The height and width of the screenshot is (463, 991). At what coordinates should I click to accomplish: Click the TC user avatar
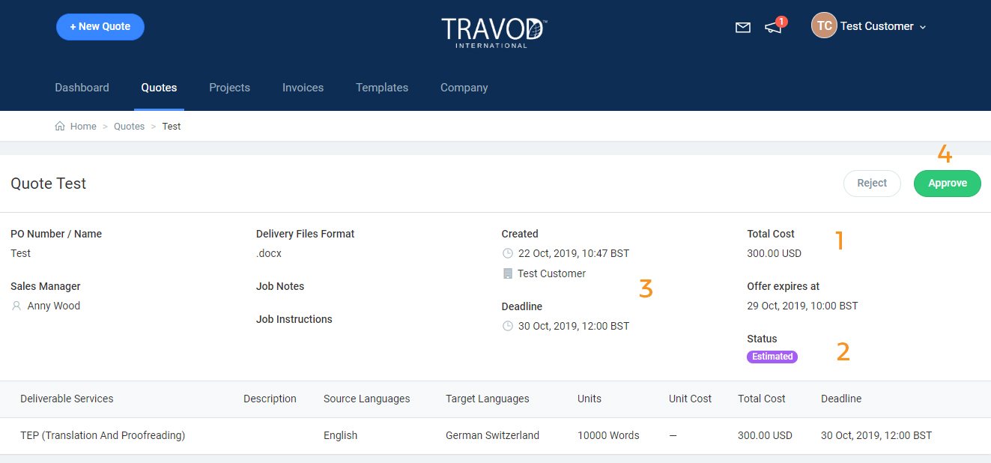[824, 26]
